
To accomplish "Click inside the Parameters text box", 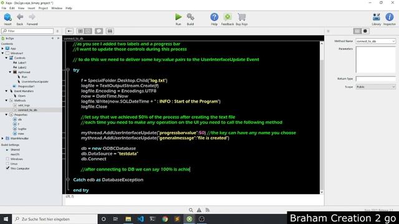I will 375,60.
